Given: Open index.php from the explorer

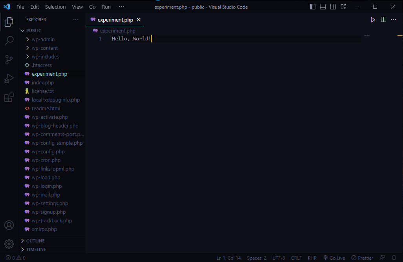Looking at the screenshot, I should click(52, 83).
